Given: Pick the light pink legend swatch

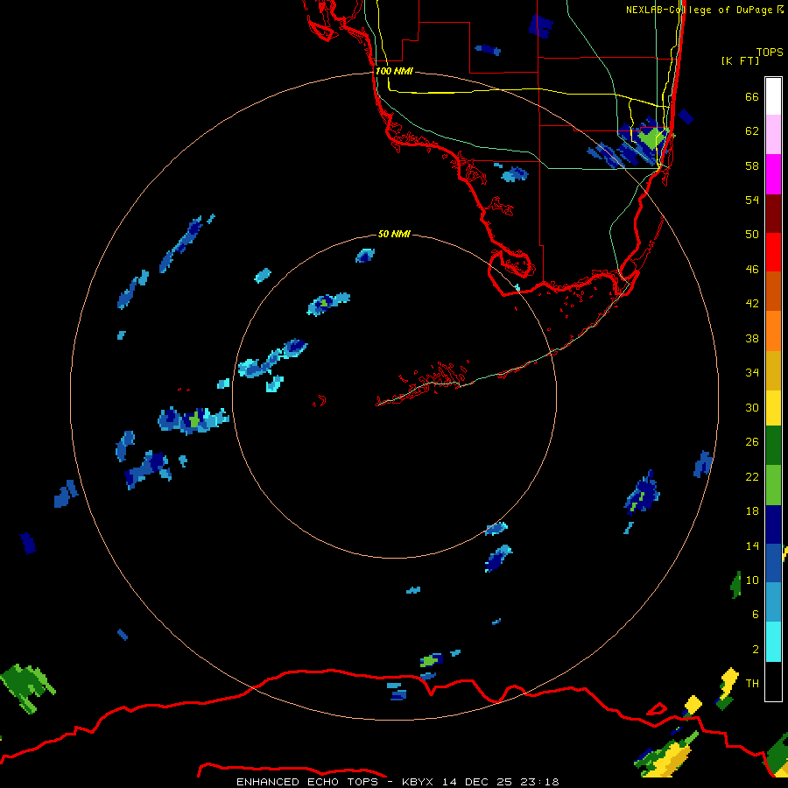Looking at the screenshot, I should point(773,135).
